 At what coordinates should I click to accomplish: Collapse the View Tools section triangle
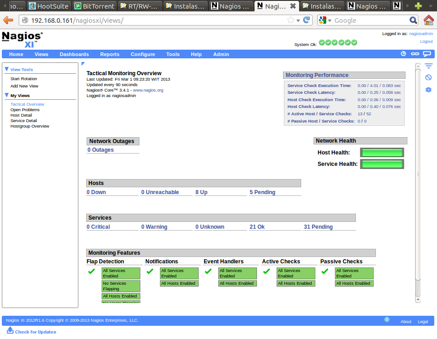7,69
